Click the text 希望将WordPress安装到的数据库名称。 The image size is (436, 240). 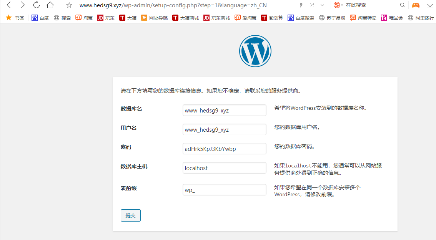(321, 108)
